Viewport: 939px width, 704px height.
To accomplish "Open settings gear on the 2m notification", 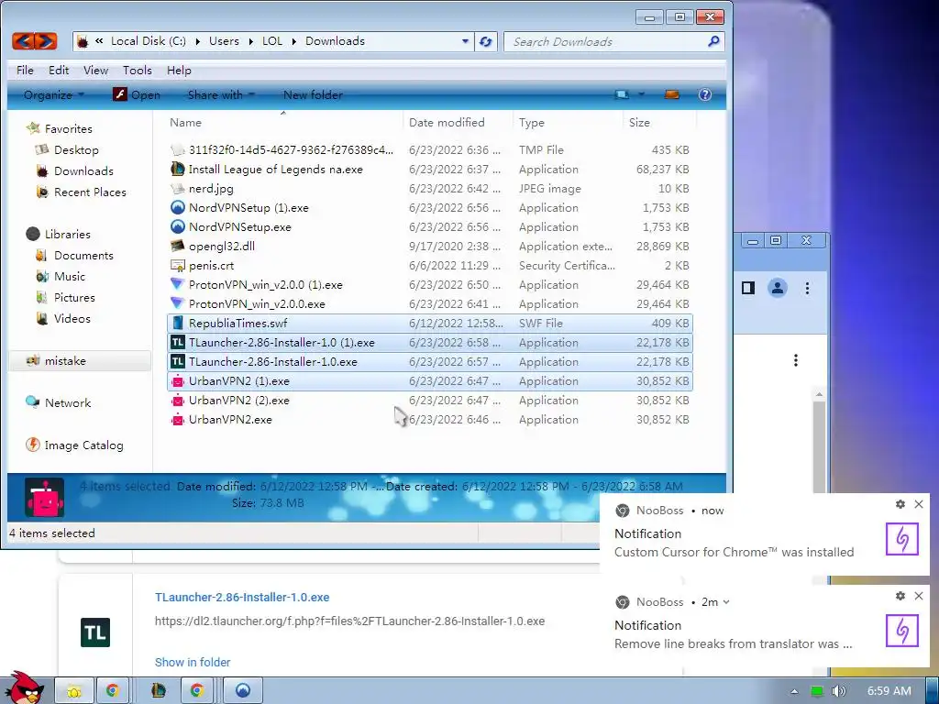I will point(900,596).
